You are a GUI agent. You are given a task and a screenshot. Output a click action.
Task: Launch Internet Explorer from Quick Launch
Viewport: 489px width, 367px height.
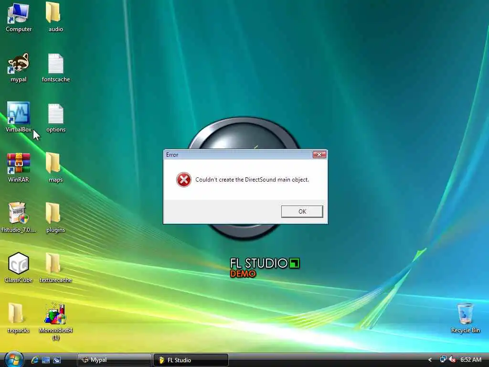click(x=34, y=360)
